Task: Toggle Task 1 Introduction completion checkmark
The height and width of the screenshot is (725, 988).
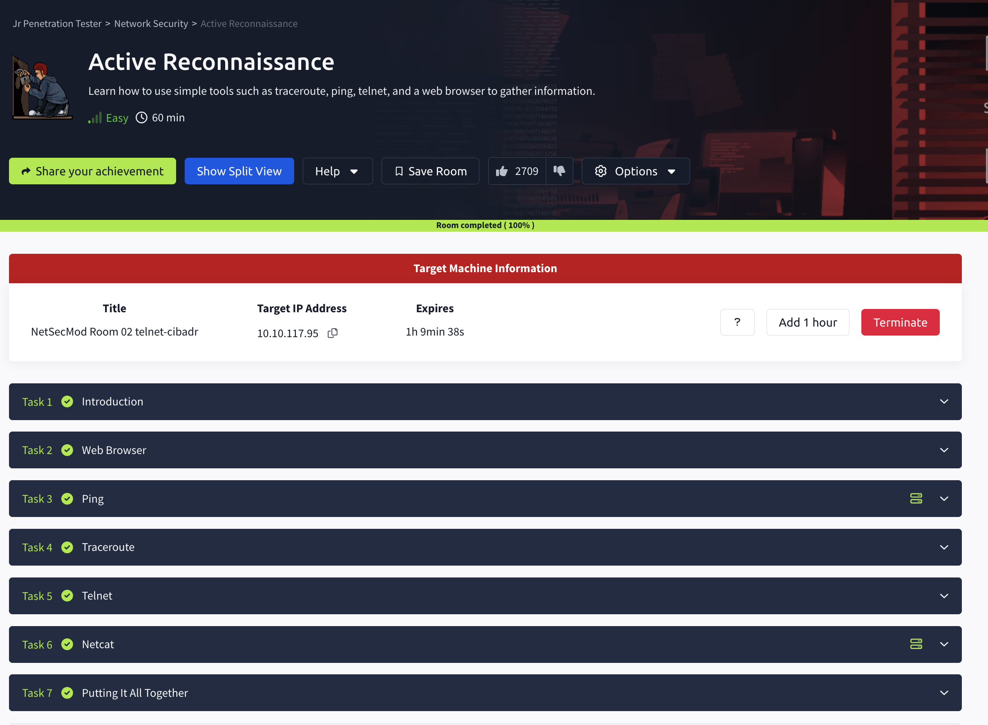Action: 67,402
